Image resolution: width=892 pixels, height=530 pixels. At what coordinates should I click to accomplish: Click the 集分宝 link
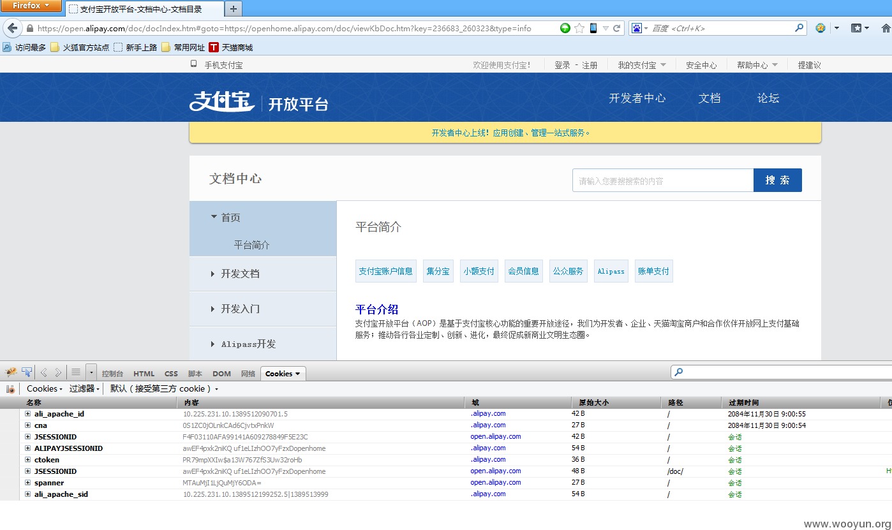438,271
